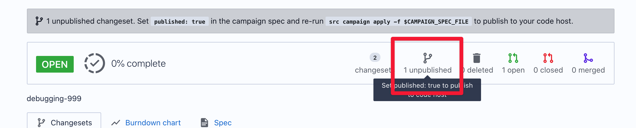Click the branch icon in the alert banner
Image resolution: width=636 pixels, height=128 pixels.
tap(39, 21)
